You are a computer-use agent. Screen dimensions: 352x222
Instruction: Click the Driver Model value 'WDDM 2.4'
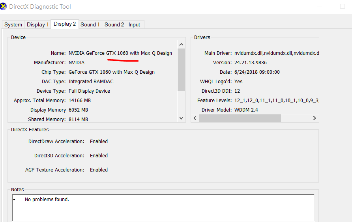(x=246, y=110)
